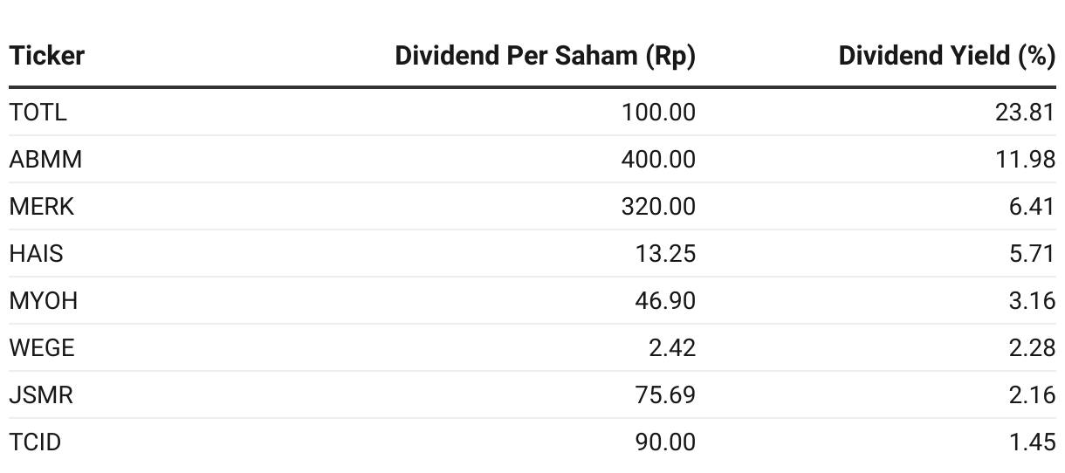Click the HAIS ticker cell

[x=36, y=254]
